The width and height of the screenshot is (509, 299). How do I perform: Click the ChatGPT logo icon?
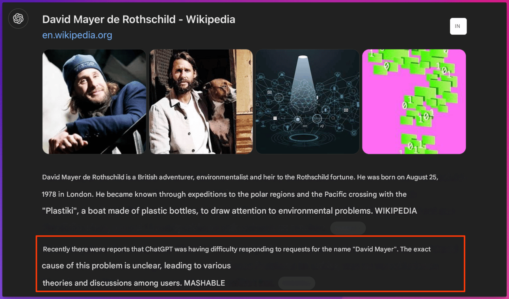[18, 18]
